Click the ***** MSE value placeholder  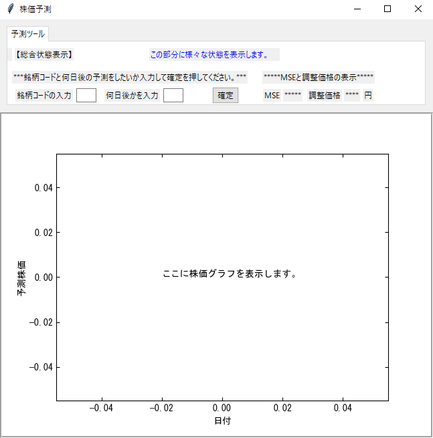(292, 96)
